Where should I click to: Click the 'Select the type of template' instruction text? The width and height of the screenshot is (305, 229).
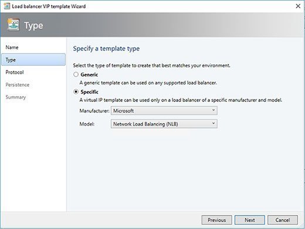[151, 66]
